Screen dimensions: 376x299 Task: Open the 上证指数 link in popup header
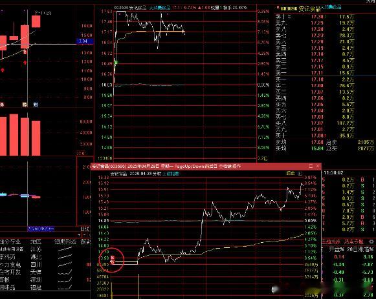tap(171, 174)
